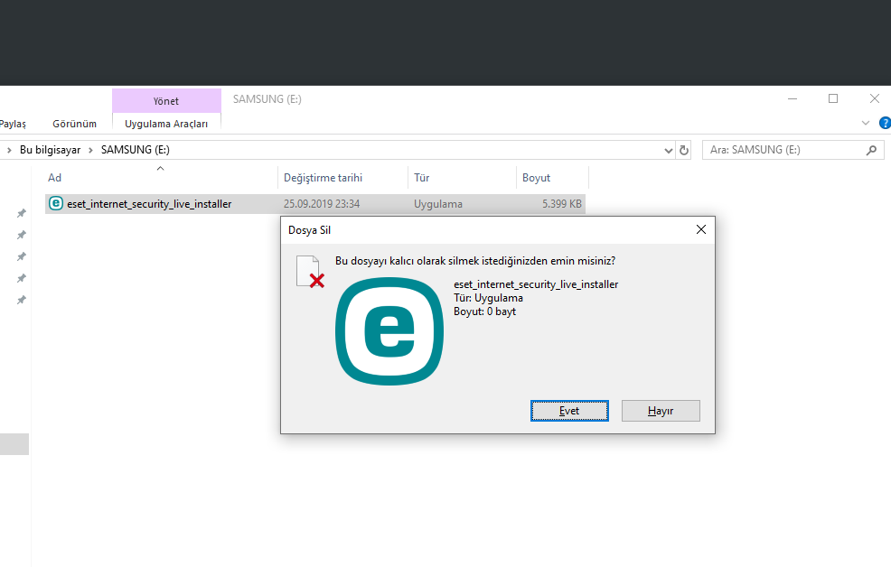
Task: Click SAMSUNG (E:) breadcrumb in address bar
Action: pos(136,150)
